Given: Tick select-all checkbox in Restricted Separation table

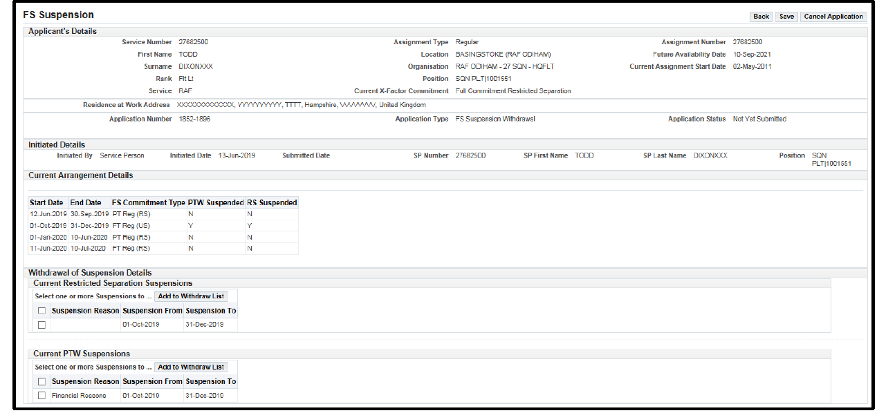Looking at the screenshot, I should pyautogui.click(x=42, y=311).
